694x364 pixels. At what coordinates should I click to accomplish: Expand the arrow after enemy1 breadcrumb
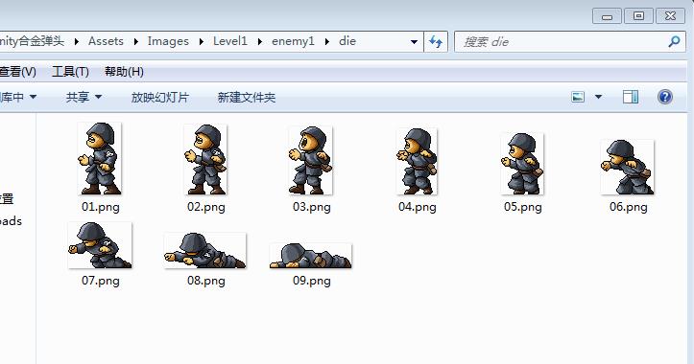[327, 42]
